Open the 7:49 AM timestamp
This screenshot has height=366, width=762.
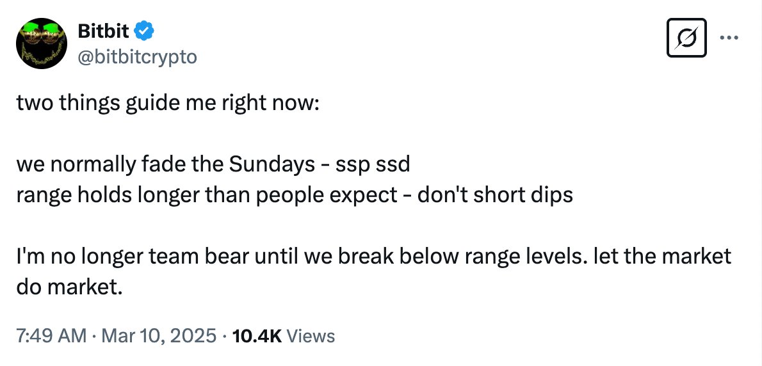[51, 335]
